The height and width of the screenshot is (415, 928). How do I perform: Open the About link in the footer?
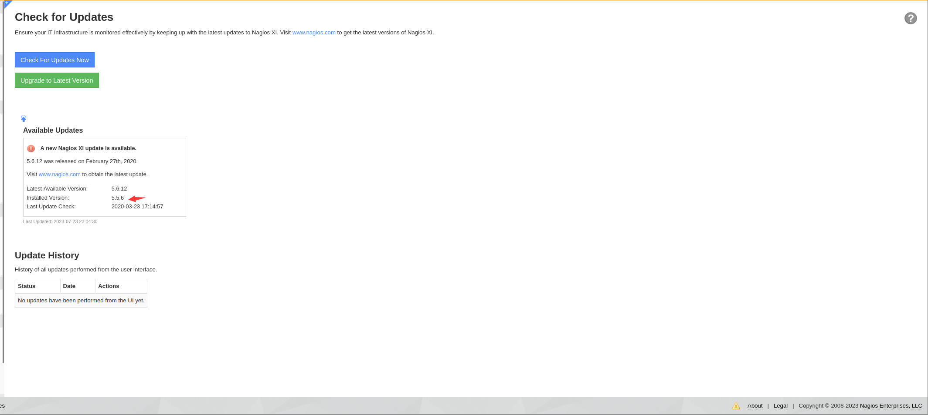[755, 406]
